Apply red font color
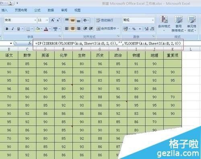 (x=46, y=29)
